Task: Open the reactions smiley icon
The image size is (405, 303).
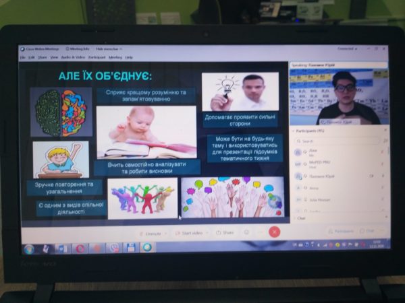Action: [246, 232]
